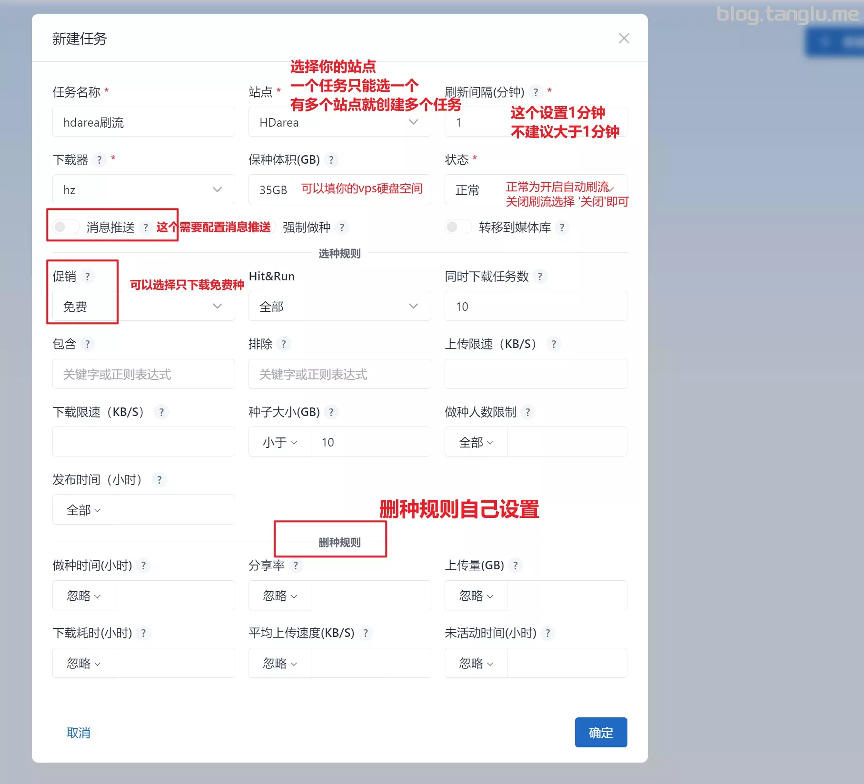Click help icon beside 做种人数限制
Image resolution: width=864 pixels, height=784 pixels.
tap(527, 412)
